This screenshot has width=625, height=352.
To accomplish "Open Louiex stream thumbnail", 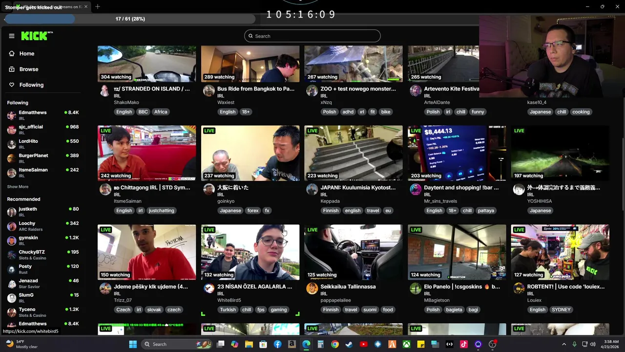I will [560, 252].
